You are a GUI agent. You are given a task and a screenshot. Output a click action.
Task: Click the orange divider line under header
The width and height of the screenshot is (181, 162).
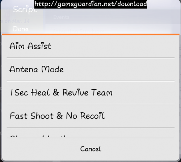tap(90, 34)
